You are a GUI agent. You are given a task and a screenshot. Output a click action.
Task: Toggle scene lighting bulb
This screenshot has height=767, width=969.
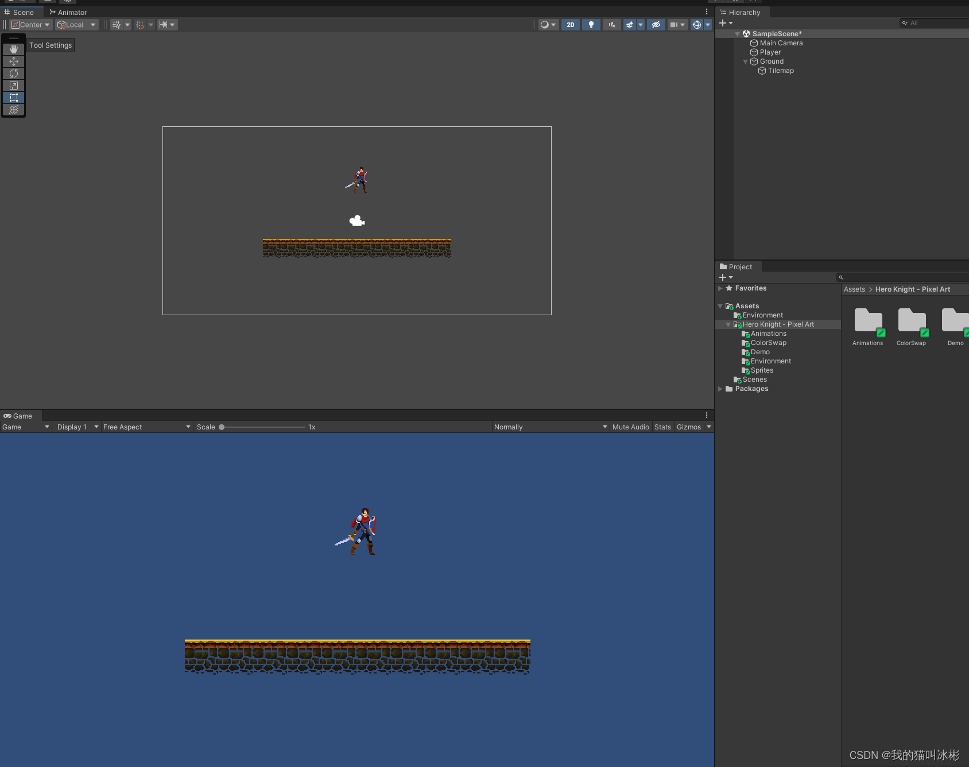(x=591, y=25)
